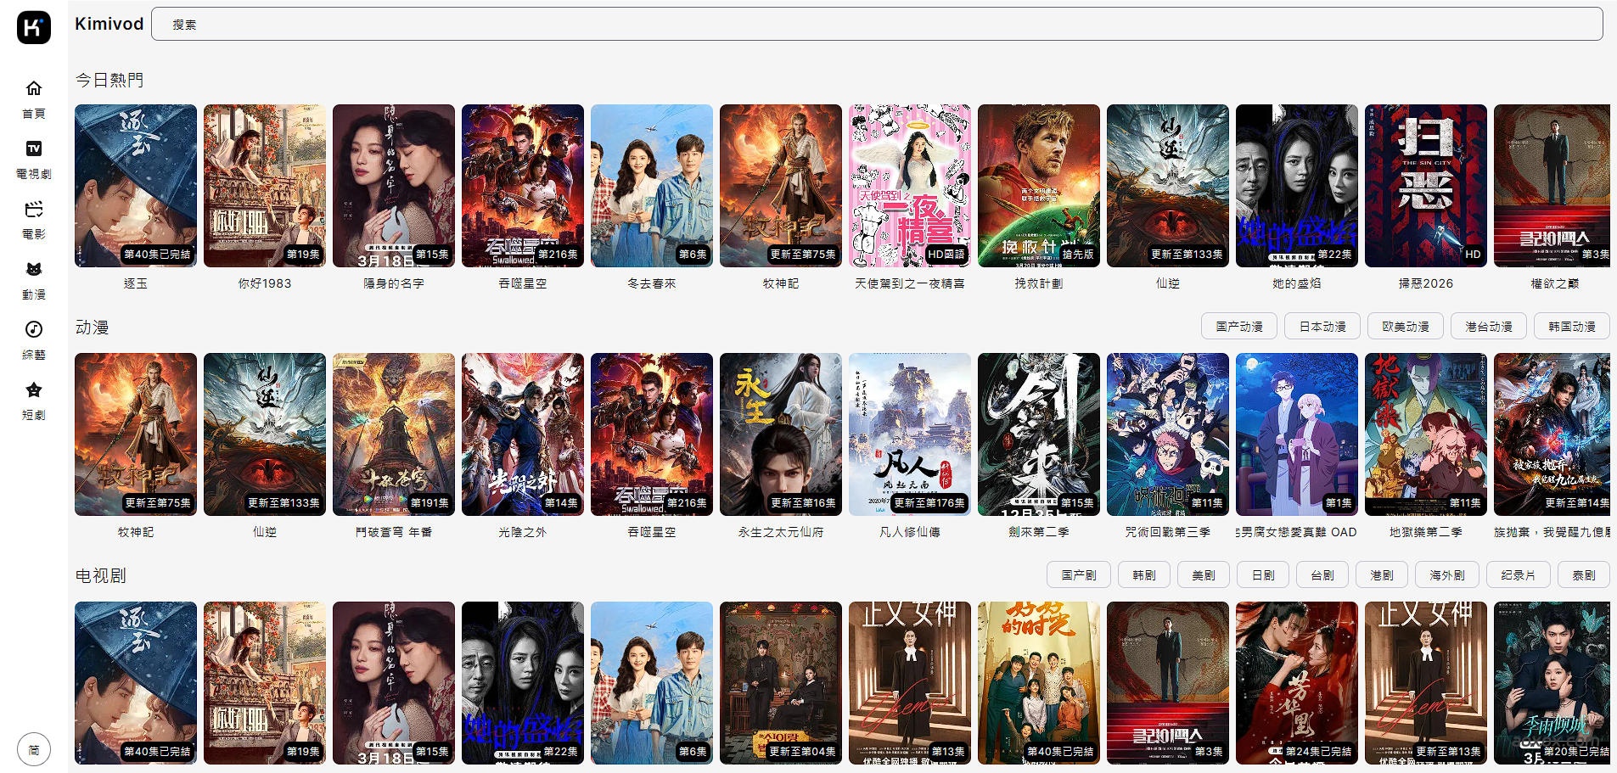Open the 咒術回戰第三季 anime poster
1617x773 pixels.
pyautogui.click(x=1167, y=434)
